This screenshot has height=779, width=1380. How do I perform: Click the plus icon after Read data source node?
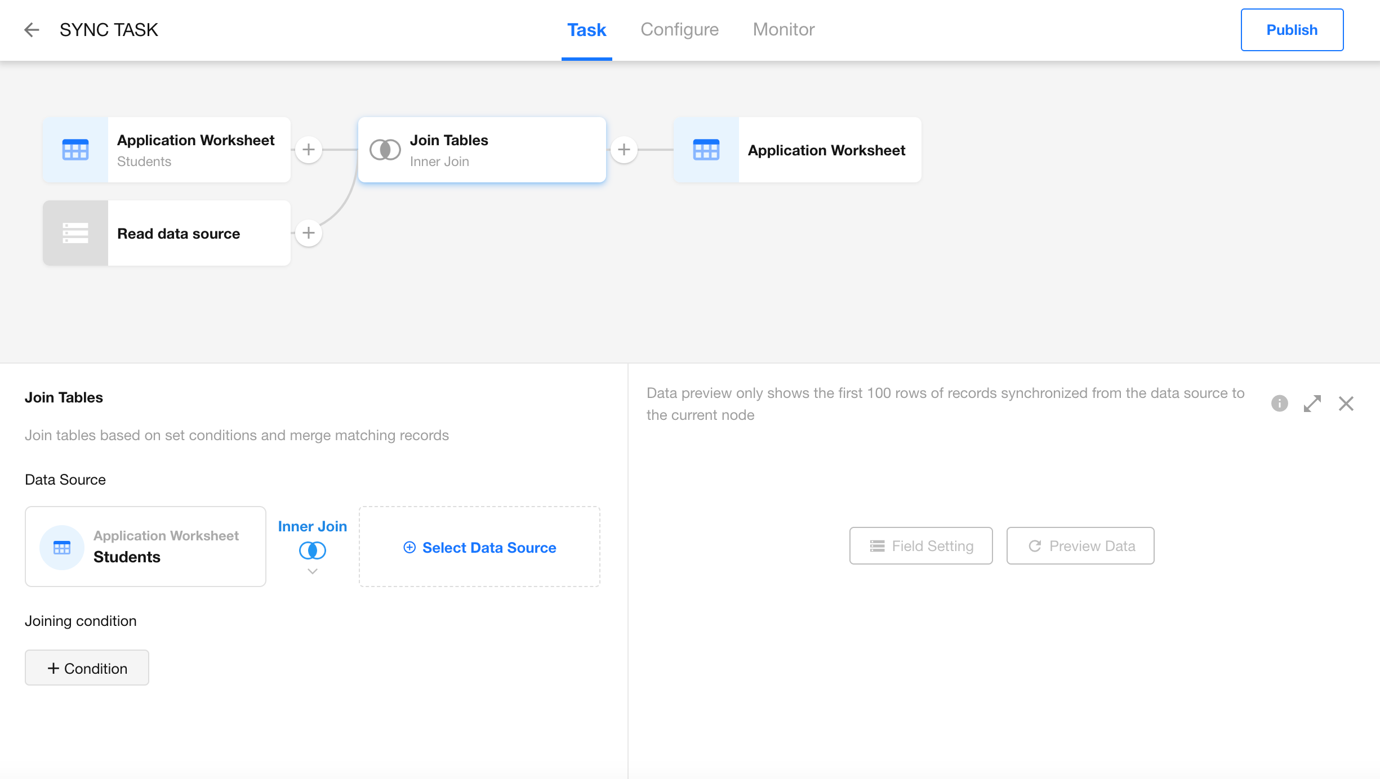tap(309, 233)
